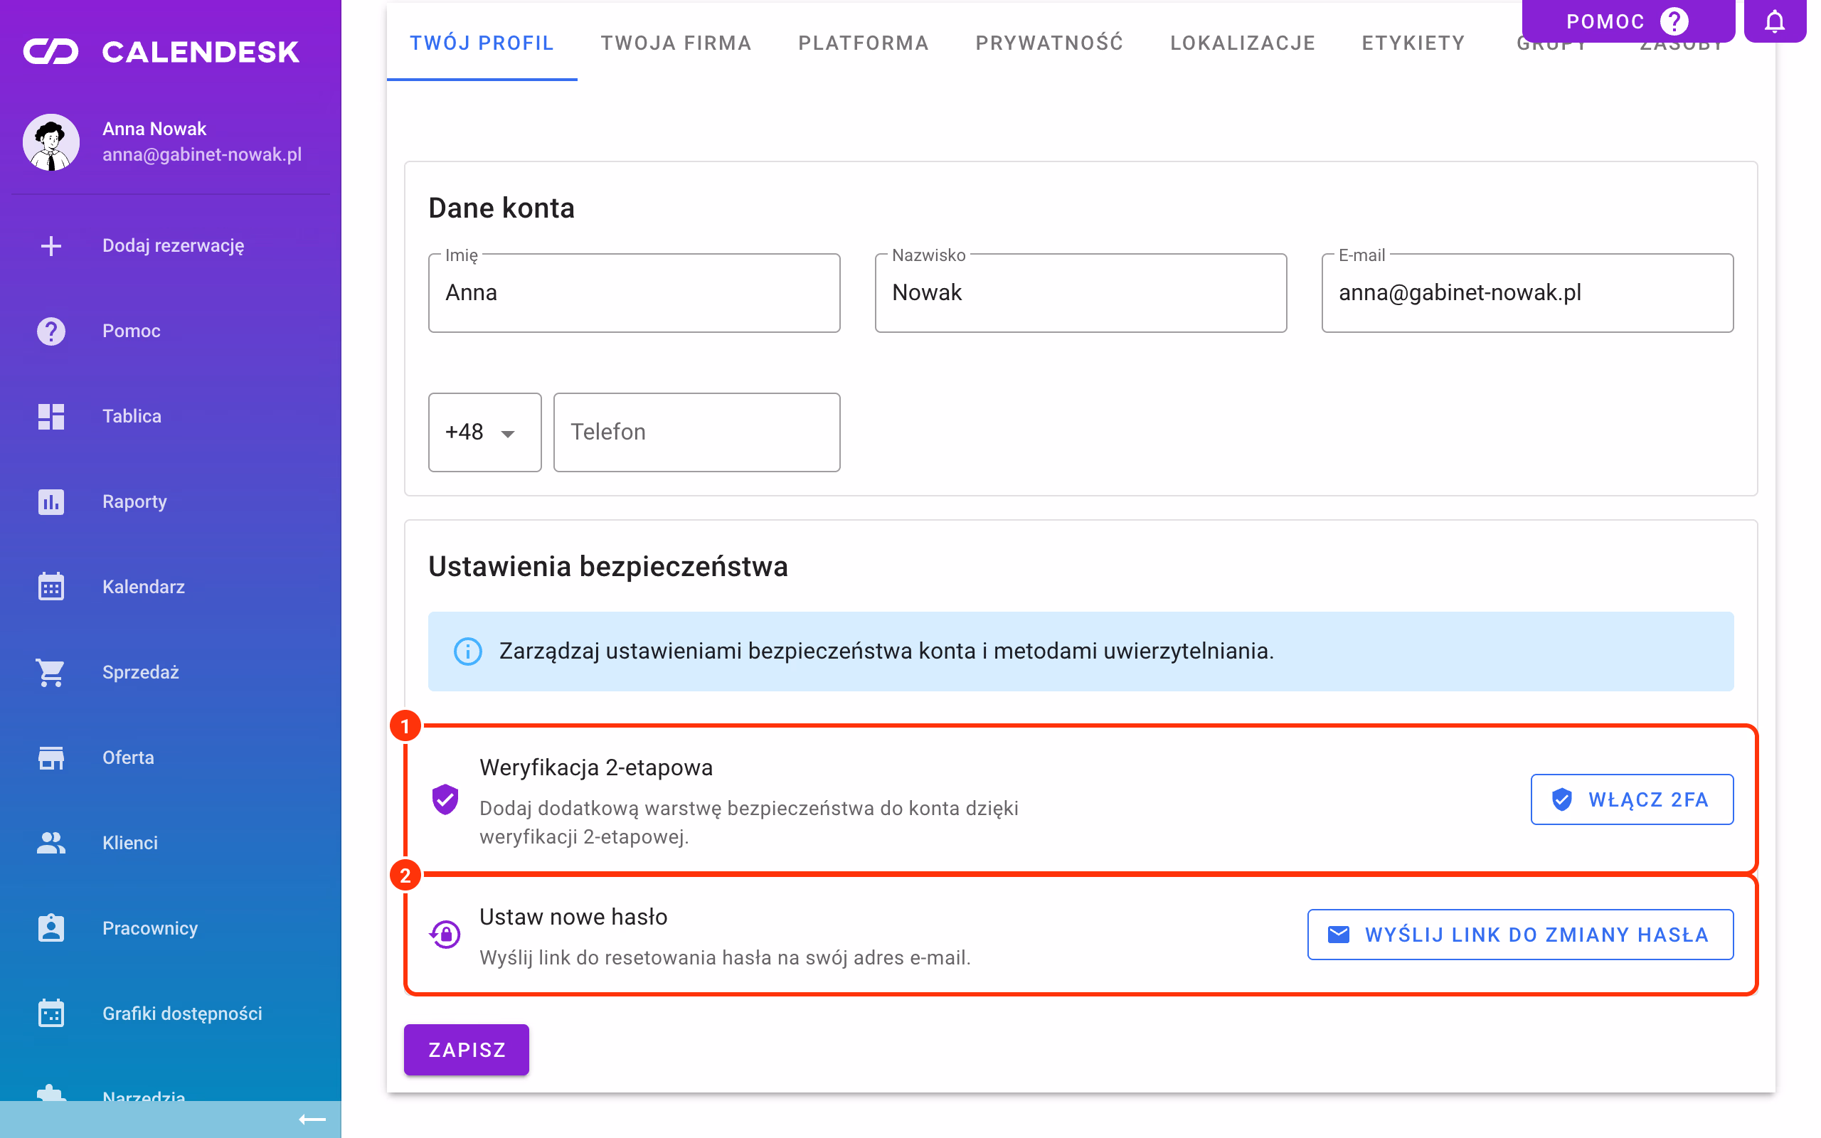
Task: Select the Twój profil tab
Action: 482,43
